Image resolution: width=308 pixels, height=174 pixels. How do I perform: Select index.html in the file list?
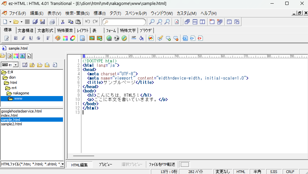9,115
